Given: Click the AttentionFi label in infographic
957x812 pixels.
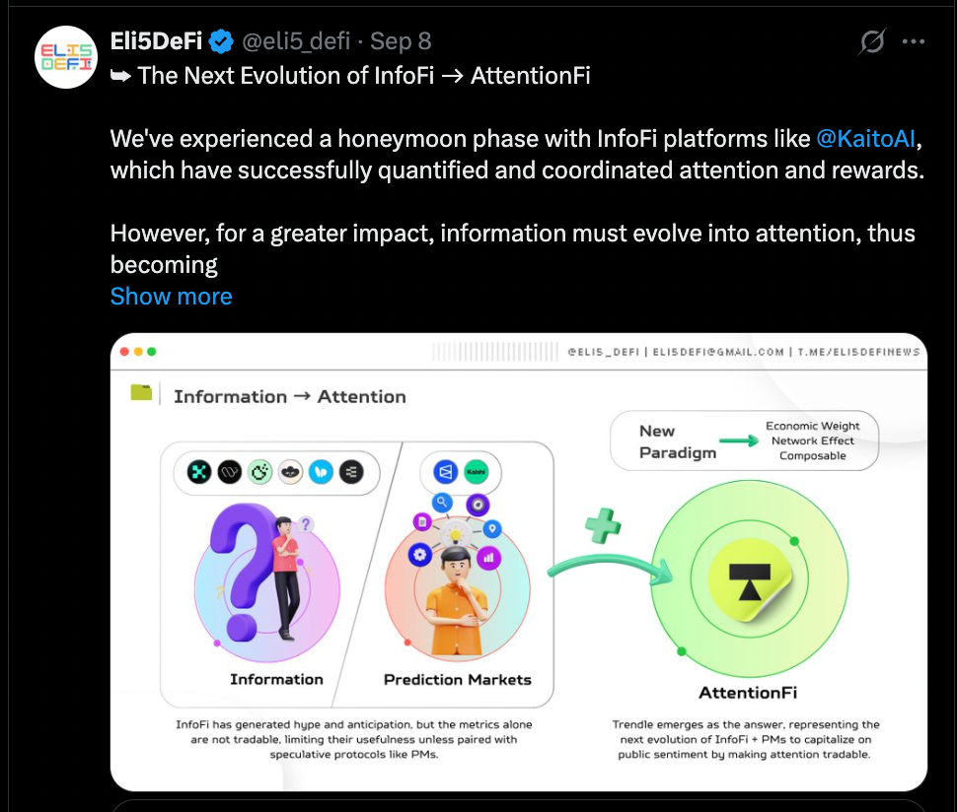Looking at the screenshot, I should click(748, 693).
